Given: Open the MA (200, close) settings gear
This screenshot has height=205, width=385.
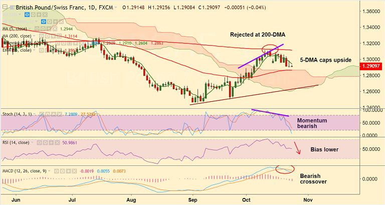Looking at the screenshot, I should (48, 36).
